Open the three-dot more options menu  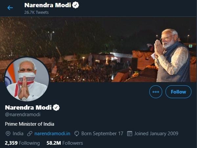156,92
